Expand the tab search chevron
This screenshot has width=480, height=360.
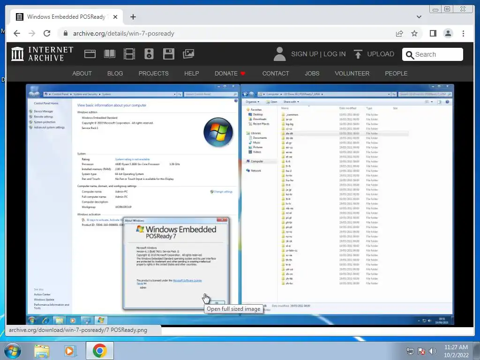419,17
